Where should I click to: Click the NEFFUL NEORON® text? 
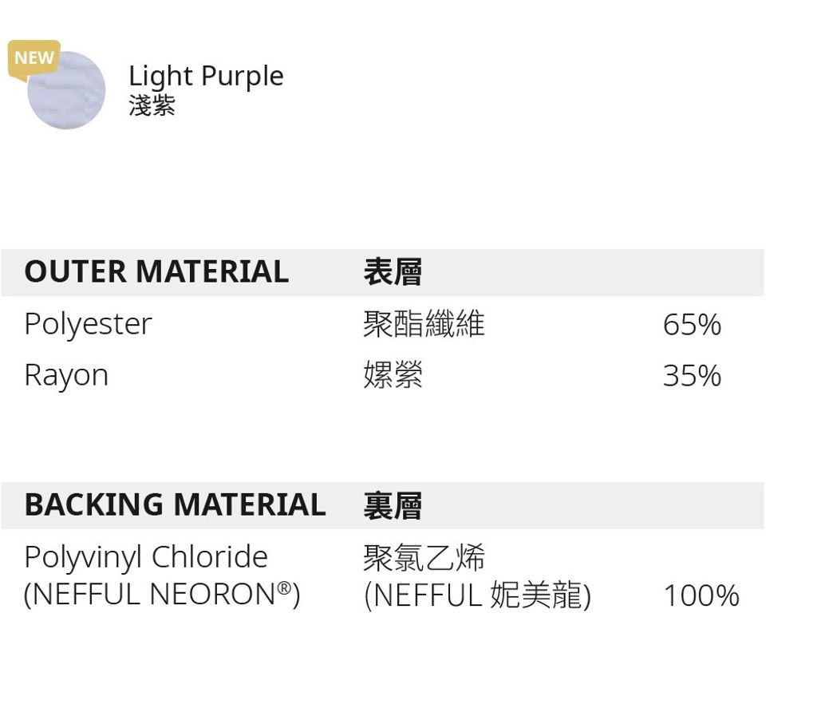[152, 595]
